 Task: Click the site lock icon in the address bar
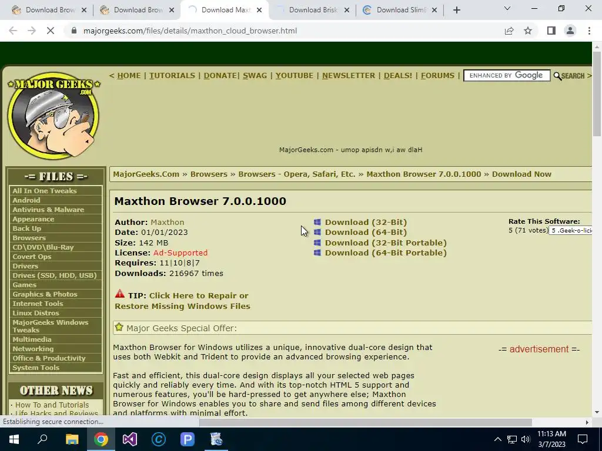coord(74,31)
